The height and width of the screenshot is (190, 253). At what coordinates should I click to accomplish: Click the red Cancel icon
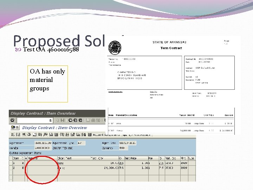coord(80,120)
